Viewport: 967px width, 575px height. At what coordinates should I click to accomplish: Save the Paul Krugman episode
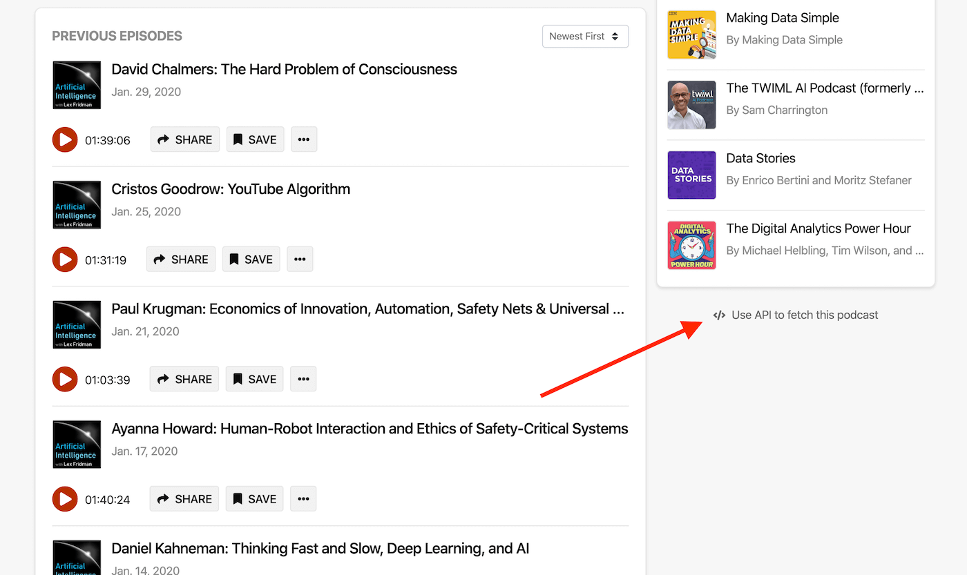coord(255,379)
